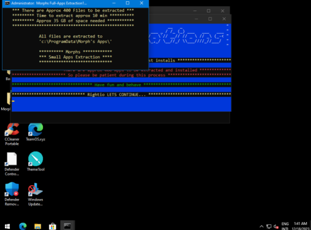Click the Morphs Full-Apps Extraction window icon

point(7,3)
